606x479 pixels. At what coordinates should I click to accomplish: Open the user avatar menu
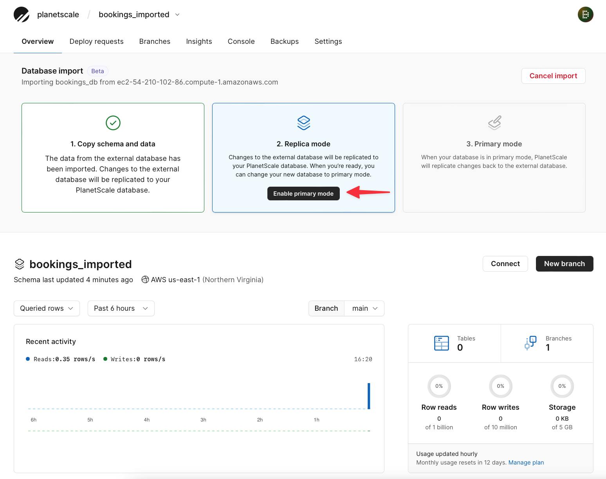click(x=585, y=14)
